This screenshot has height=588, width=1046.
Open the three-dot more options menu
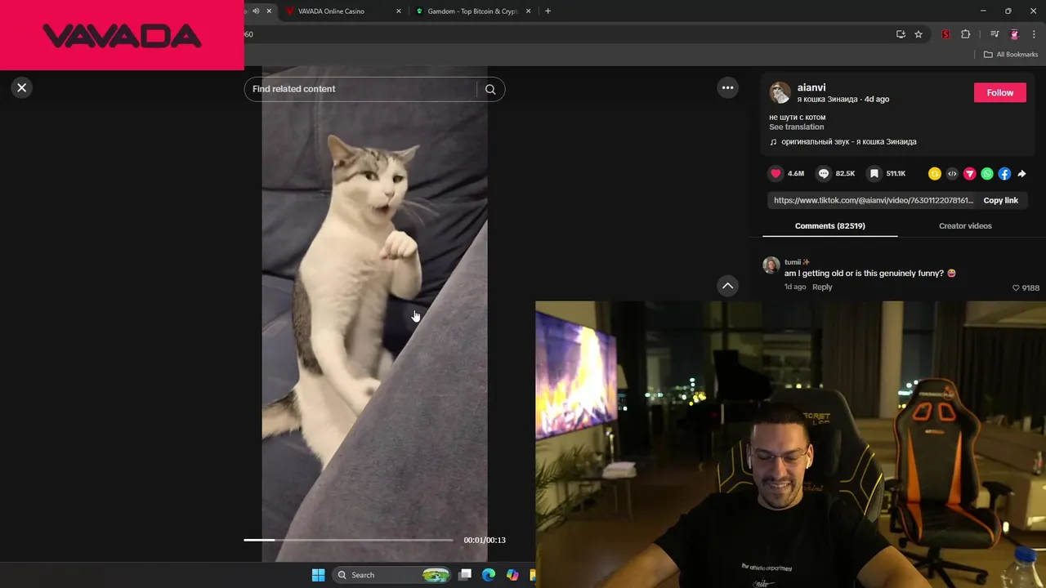coord(727,87)
